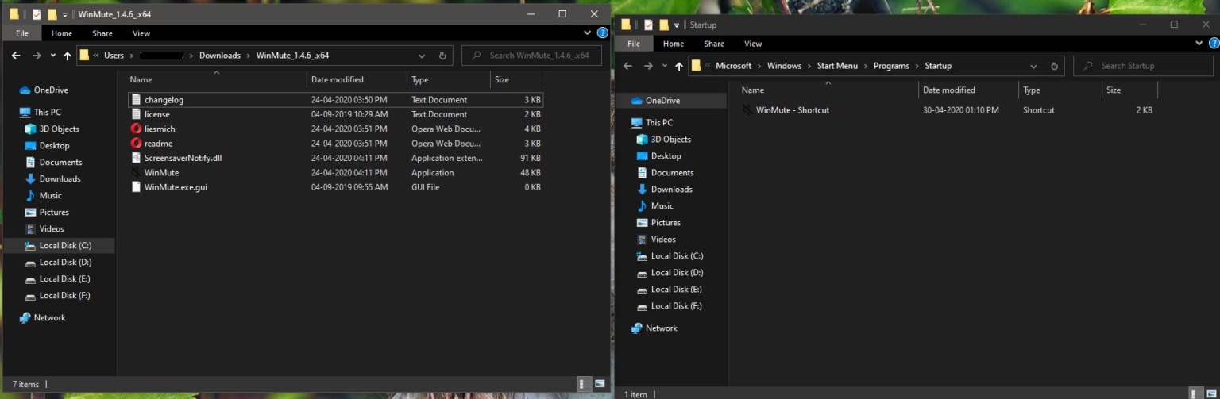Select the liesmich Opera document
The width and height of the screenshot is (1220, 399).
click(335, 129)
